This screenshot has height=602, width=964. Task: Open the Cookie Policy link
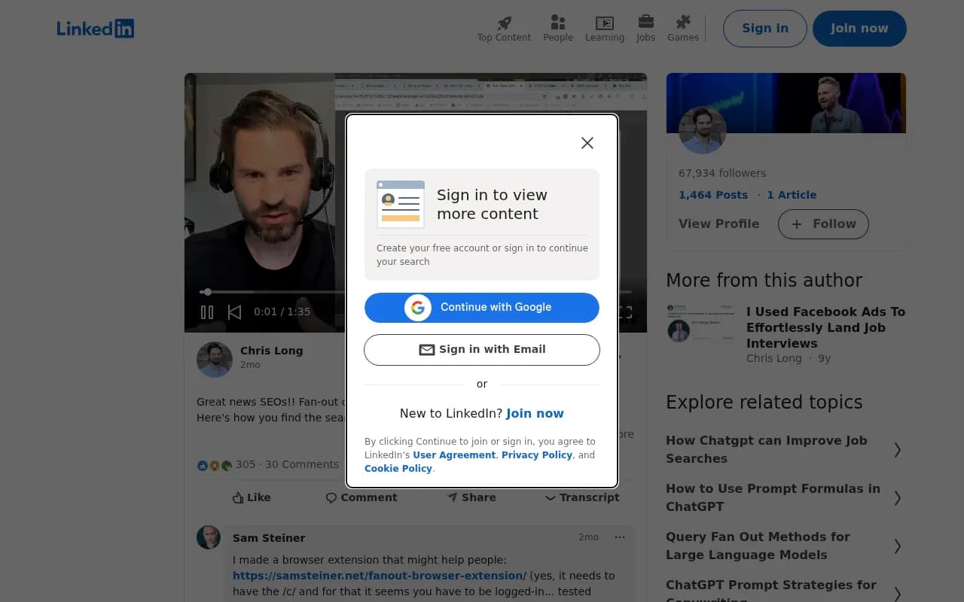click(x=398, y=469)
